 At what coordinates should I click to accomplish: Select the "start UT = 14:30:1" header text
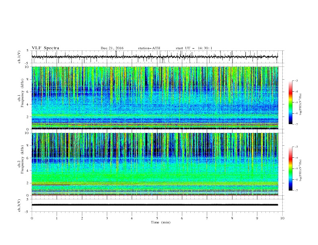(194, 48)
